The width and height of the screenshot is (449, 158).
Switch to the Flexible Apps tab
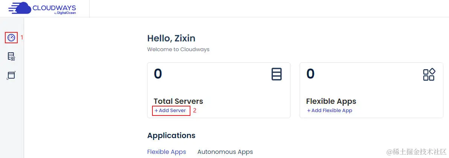coord(167,152)
